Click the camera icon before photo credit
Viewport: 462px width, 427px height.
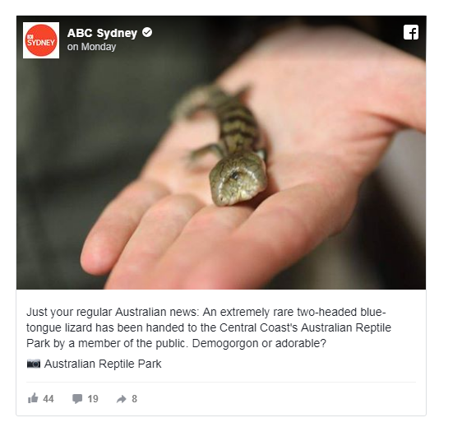34,364
